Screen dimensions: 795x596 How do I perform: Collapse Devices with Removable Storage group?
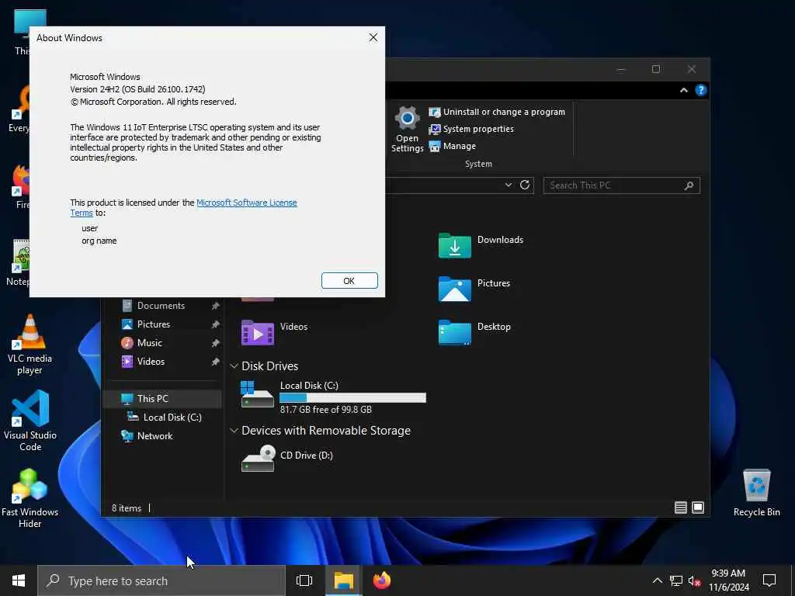[x=234, y=431]
